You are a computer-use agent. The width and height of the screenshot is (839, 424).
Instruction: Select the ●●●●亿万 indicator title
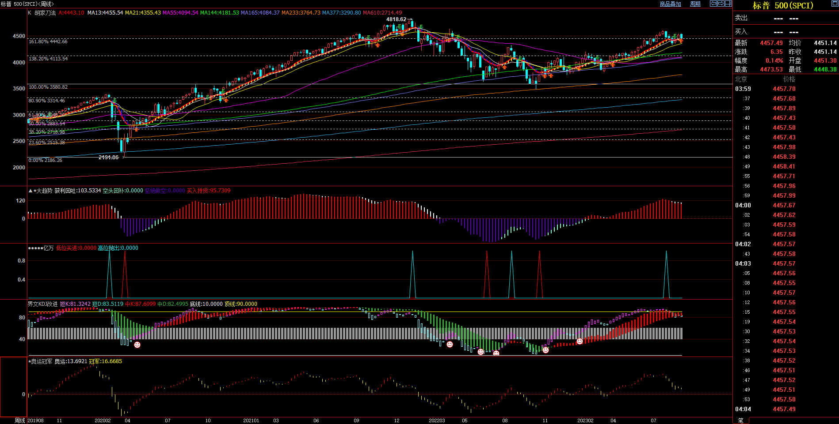click(x=41, y=248)
